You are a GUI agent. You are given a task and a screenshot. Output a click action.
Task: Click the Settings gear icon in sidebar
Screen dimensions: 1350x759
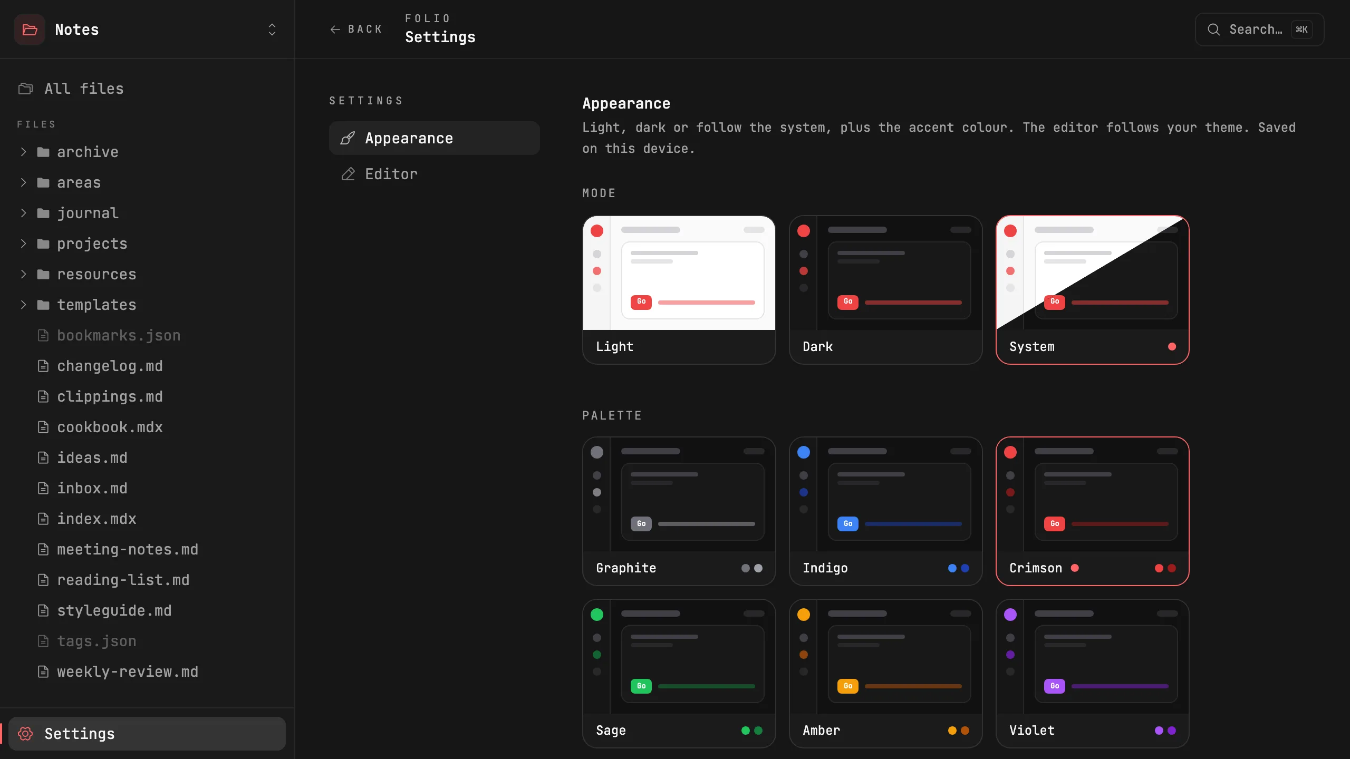click(x=25, y=734)
